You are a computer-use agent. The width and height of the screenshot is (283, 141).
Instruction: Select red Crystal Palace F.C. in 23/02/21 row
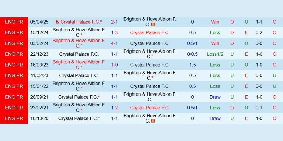pos(150,108)
